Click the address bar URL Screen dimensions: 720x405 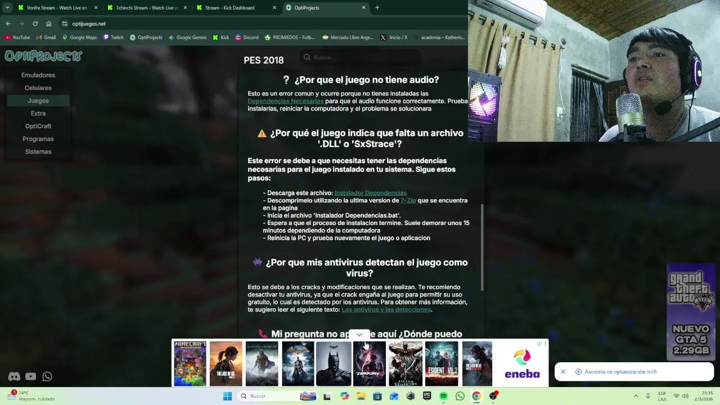89,24
